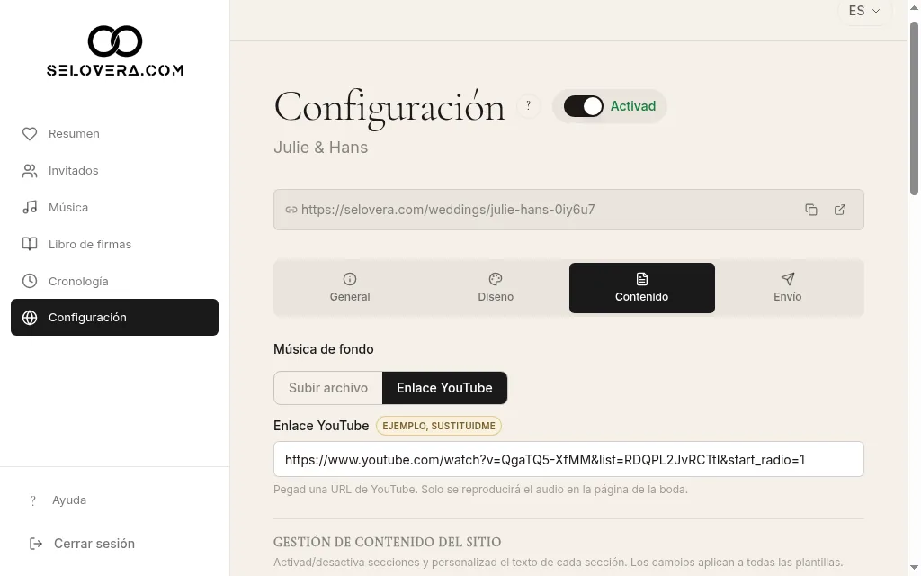Copy the wedding URL with the copy icon
Screen dimensions: 921x576
click(811, 210)
